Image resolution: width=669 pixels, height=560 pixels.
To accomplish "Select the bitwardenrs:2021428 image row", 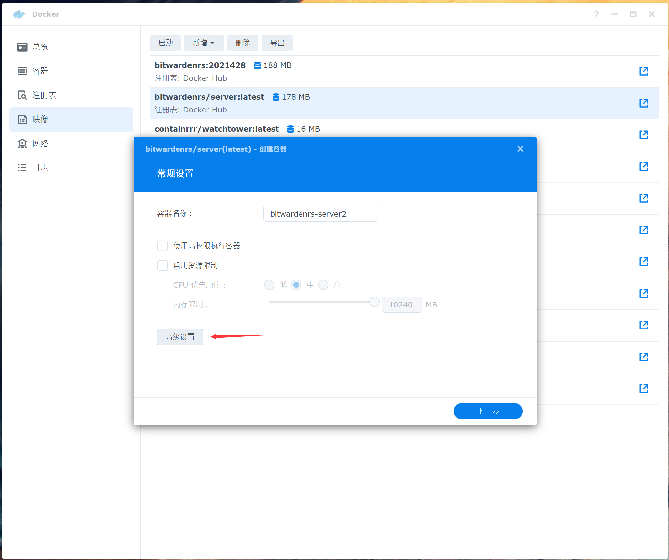I will click(x=404, y=72).
